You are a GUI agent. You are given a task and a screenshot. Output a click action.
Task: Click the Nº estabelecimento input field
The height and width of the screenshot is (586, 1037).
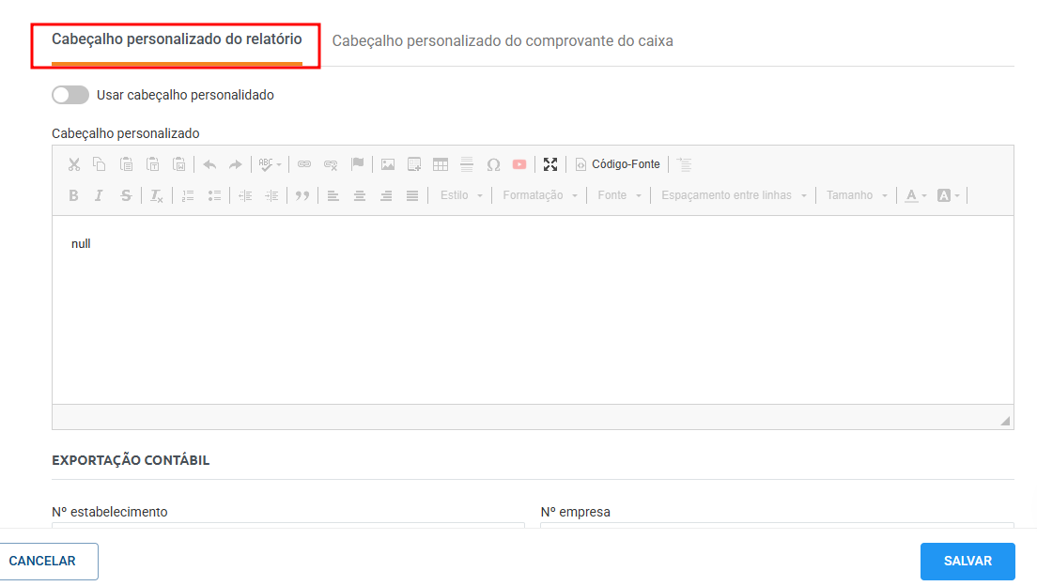click(x=288, y=525)
